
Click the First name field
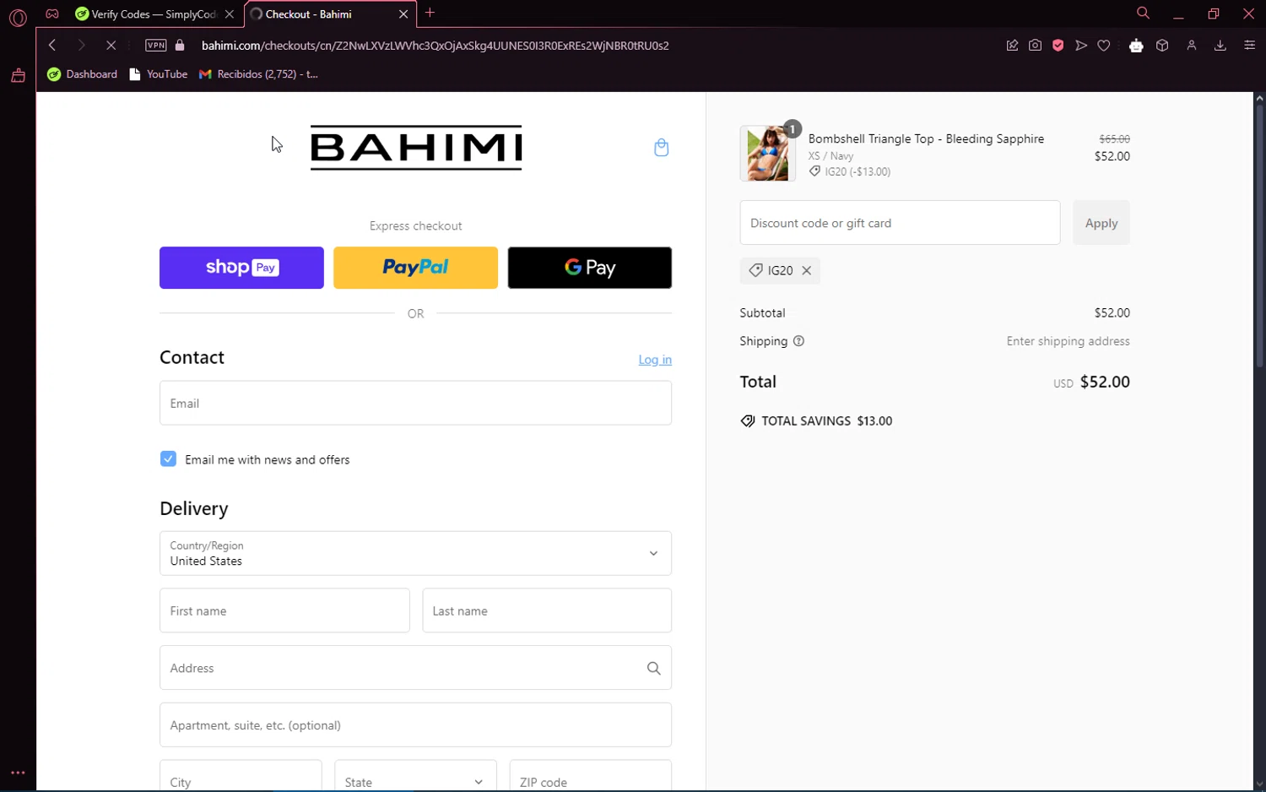click(x=284, y=610)
